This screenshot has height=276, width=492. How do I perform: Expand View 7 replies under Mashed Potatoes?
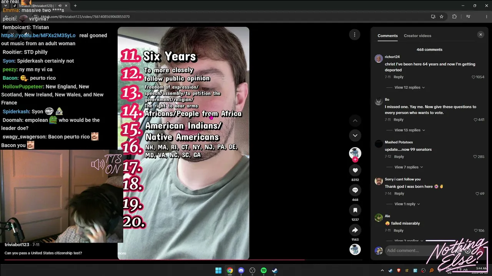(x=409, y=167)
